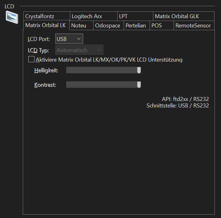Click the Matrix Orbital LK tab
The width and height of the screenshot is (221, 218).
(x=45, y=26)
